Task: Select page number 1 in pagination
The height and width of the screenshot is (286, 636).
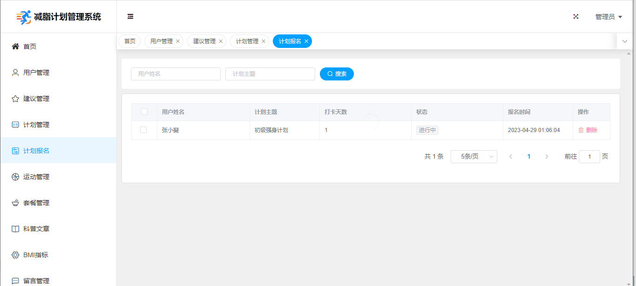Action: coord(529,157)
